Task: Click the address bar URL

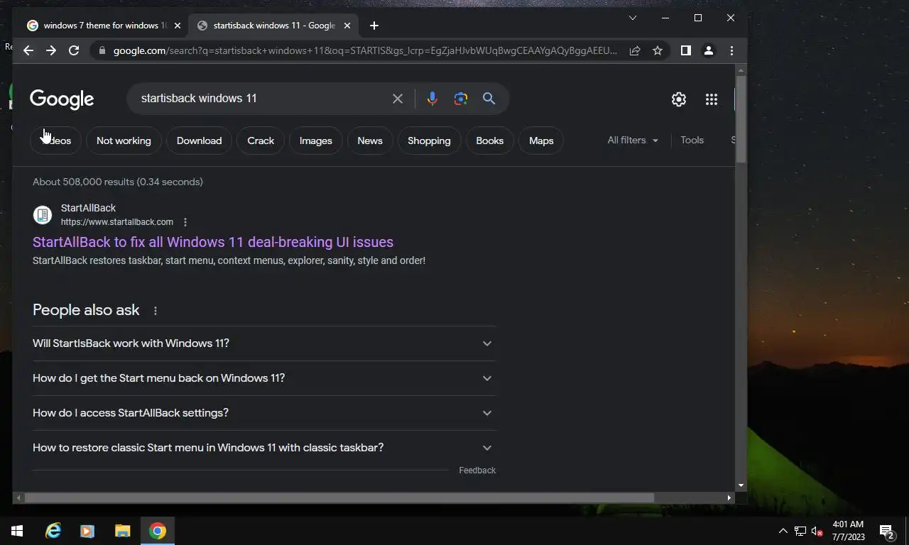Action: [365, 50]
